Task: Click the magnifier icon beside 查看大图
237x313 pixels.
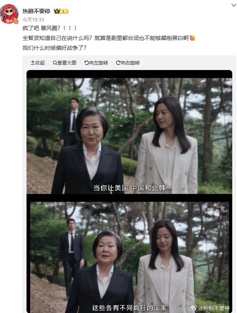Action: [55, 63]
